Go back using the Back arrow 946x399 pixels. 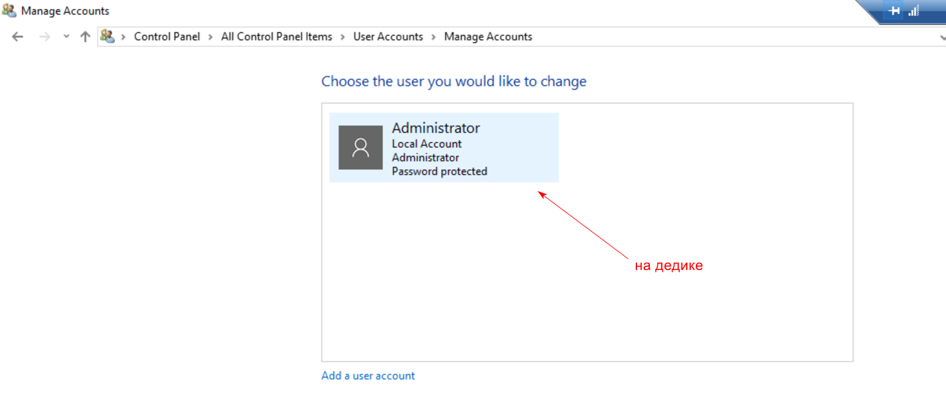point(18,37)
